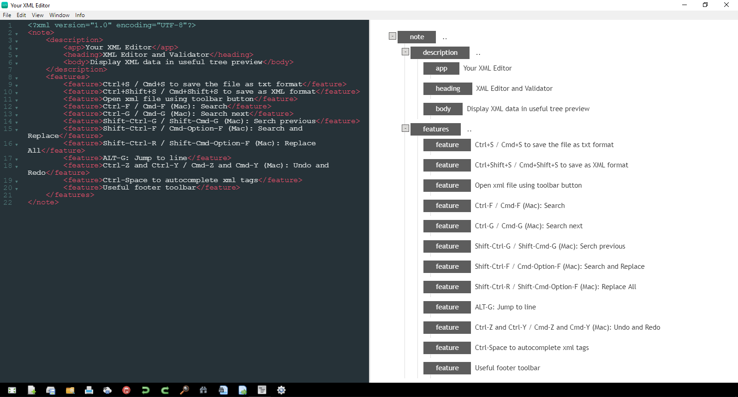Image resolution: width=738 pixels, height=397 pixels.
Task: Collapse the note node in tree preview
Action: pos(393,36)
